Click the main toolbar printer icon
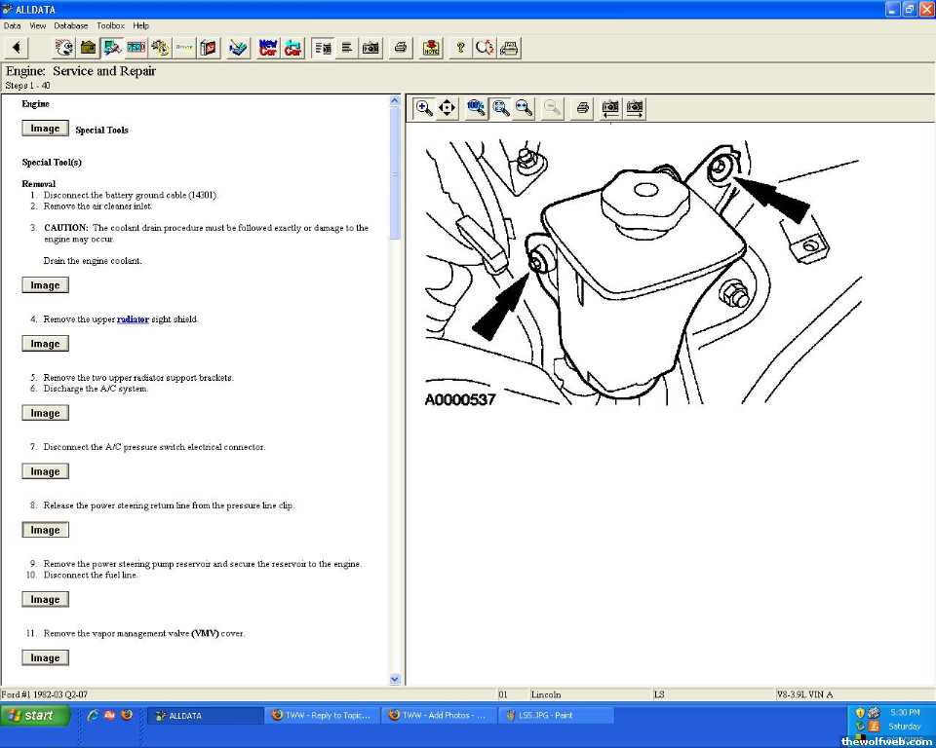936x748 pixels. point(400,48)
